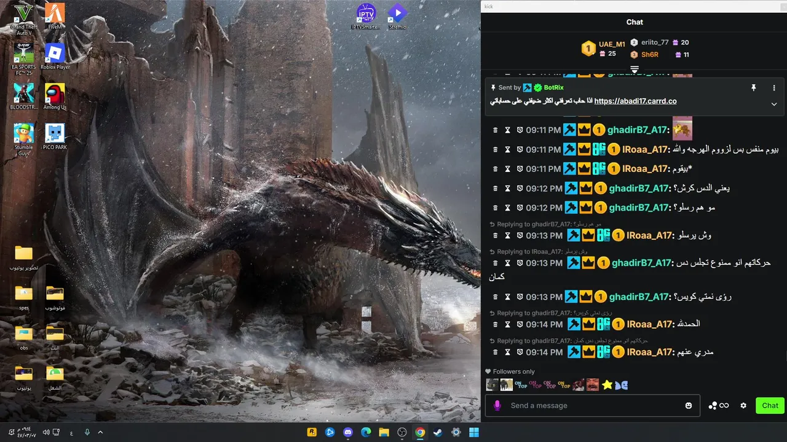Image resolution: width=787 pixels, height=442 pixels.
Task: Open pinned message three-dot options menu
Action: 774,88
